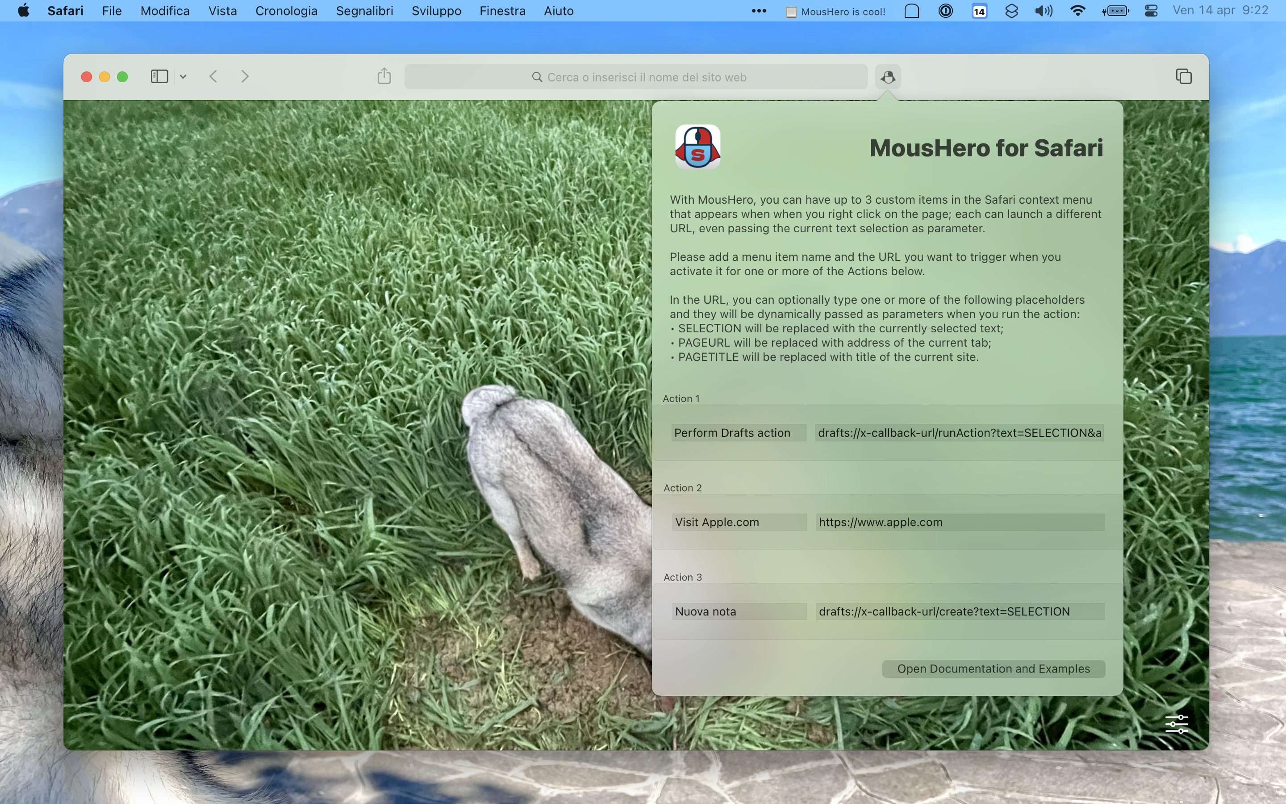Open the File menu
The image size is (1286, 804).
point(112,11)
